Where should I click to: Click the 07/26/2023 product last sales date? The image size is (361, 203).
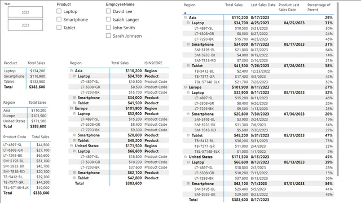point(294,65)
